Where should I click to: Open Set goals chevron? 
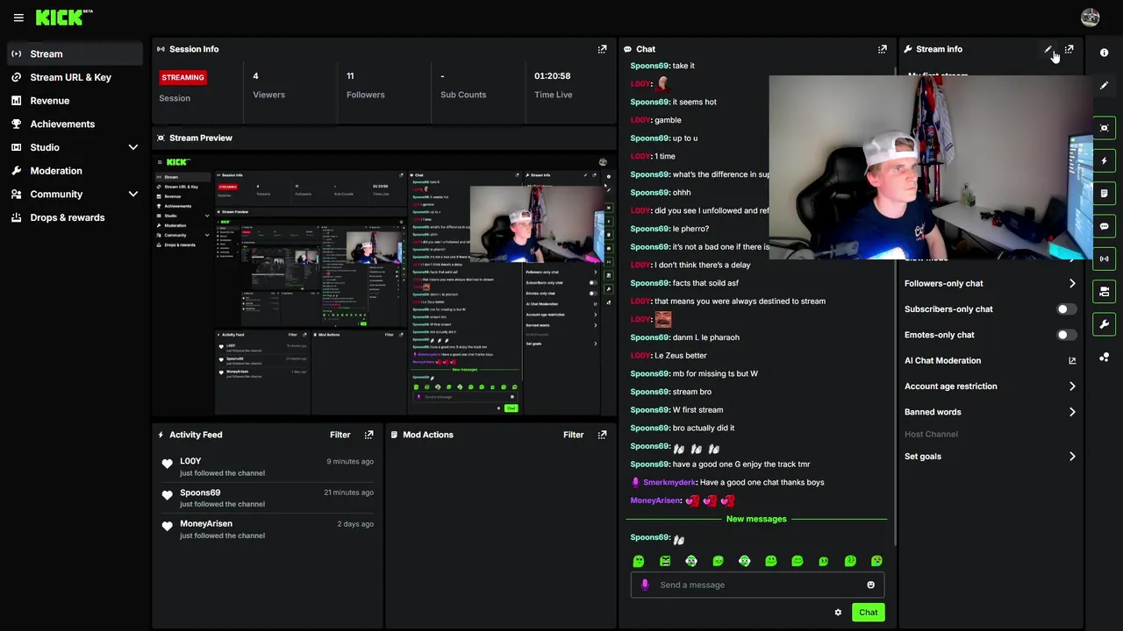point(1072,457)
